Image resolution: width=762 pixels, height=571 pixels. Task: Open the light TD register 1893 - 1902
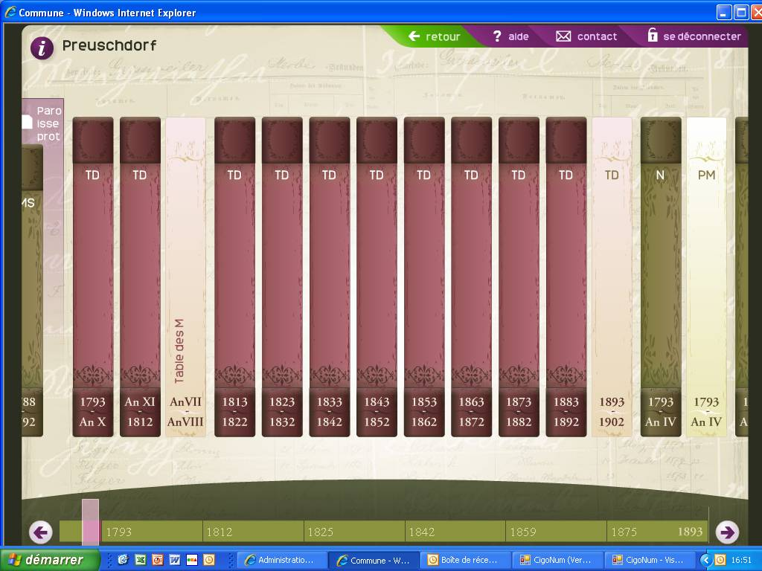612,277
